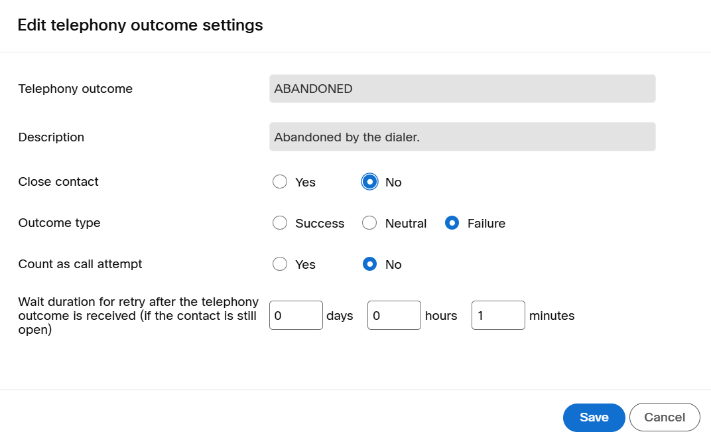Click the Telephony outcome ABANDONED field

462,88
